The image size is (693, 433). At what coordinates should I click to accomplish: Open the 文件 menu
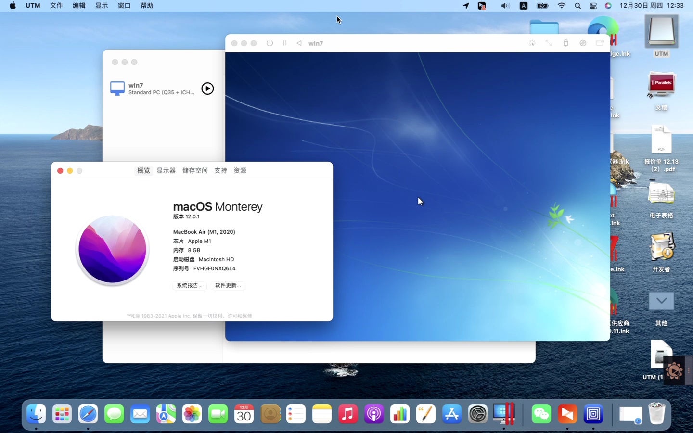click(x=56, y=6)
